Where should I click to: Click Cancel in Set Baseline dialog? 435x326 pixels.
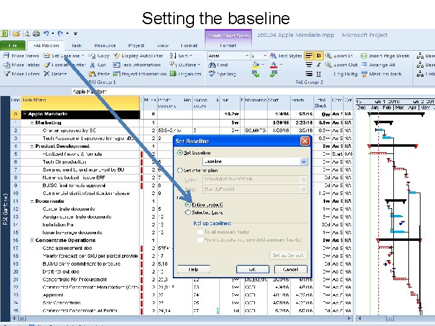[x=291, y=269]
